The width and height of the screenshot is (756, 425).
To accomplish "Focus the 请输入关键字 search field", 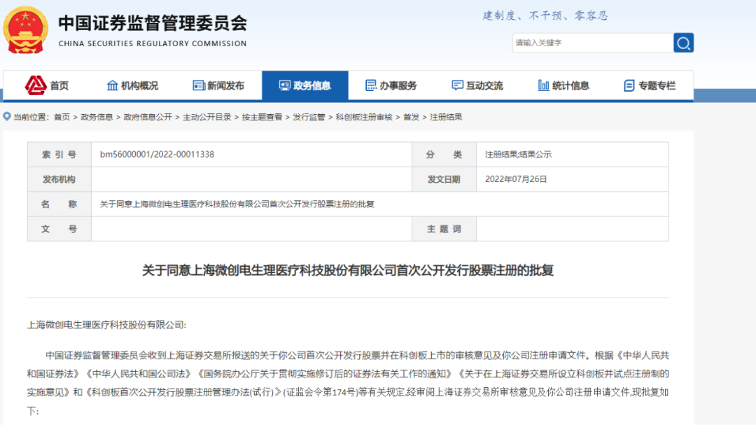I will pos(593,43).
